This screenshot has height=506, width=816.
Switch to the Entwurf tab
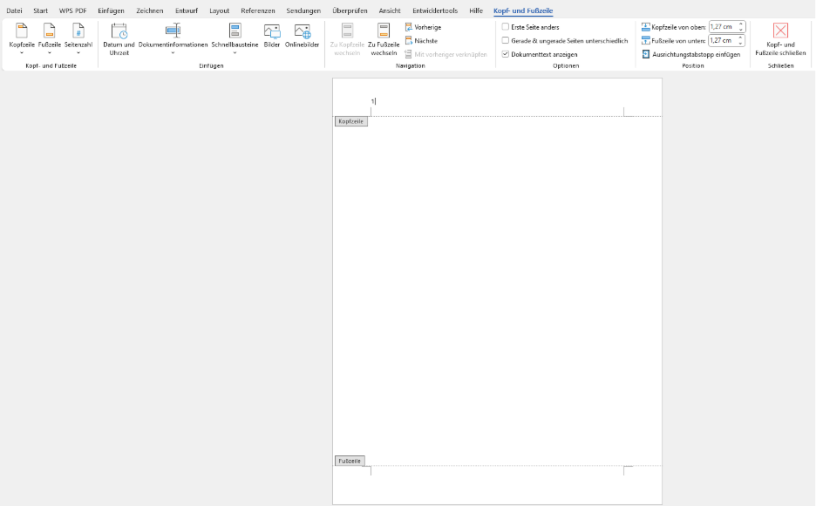coord(187,10)
